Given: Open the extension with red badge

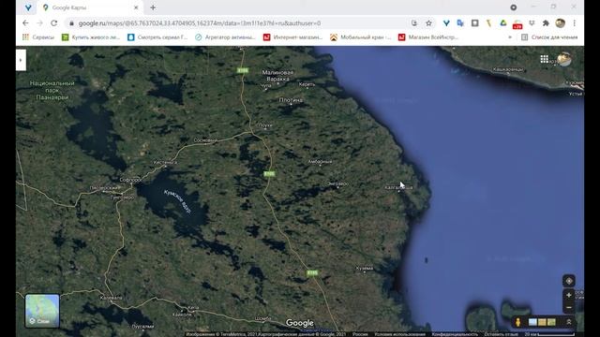Looking at the screenshot, I should [517, 24].
